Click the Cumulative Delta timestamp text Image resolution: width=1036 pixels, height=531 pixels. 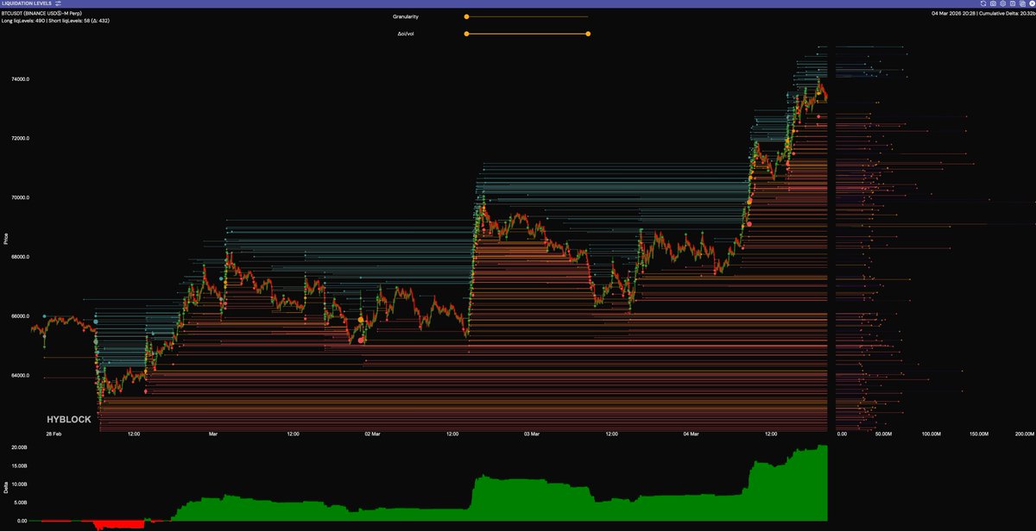[982, 13]
